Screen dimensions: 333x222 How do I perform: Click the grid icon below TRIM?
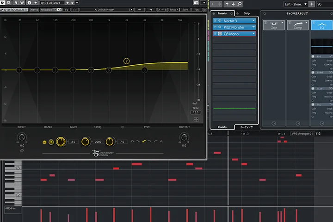point(196,120)
